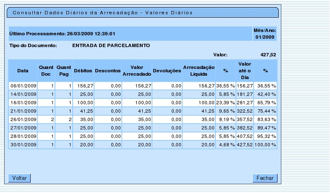330x193 pixels.
Task: Select the Arrecadação Líquida column header
Action: [199, 71]
